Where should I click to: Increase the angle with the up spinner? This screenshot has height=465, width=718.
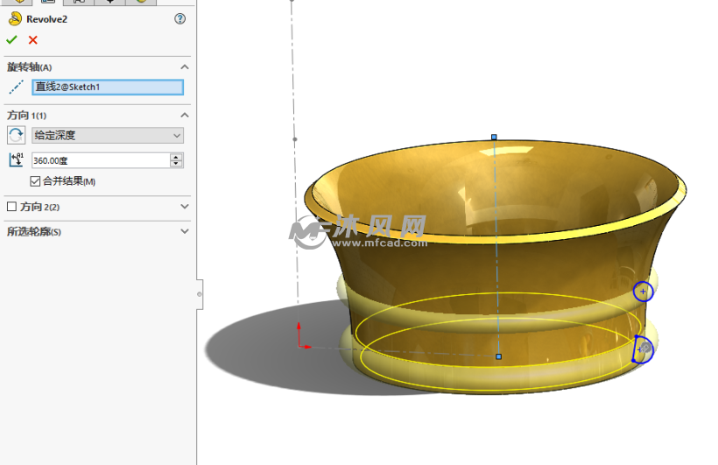[176, 157]
